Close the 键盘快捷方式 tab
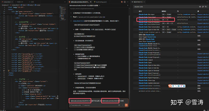 pyautogui.click(x=144, y=2)
